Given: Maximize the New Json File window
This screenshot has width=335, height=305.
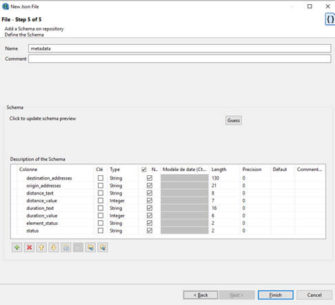Looking at the screenshot, I should tap(309, 6).
